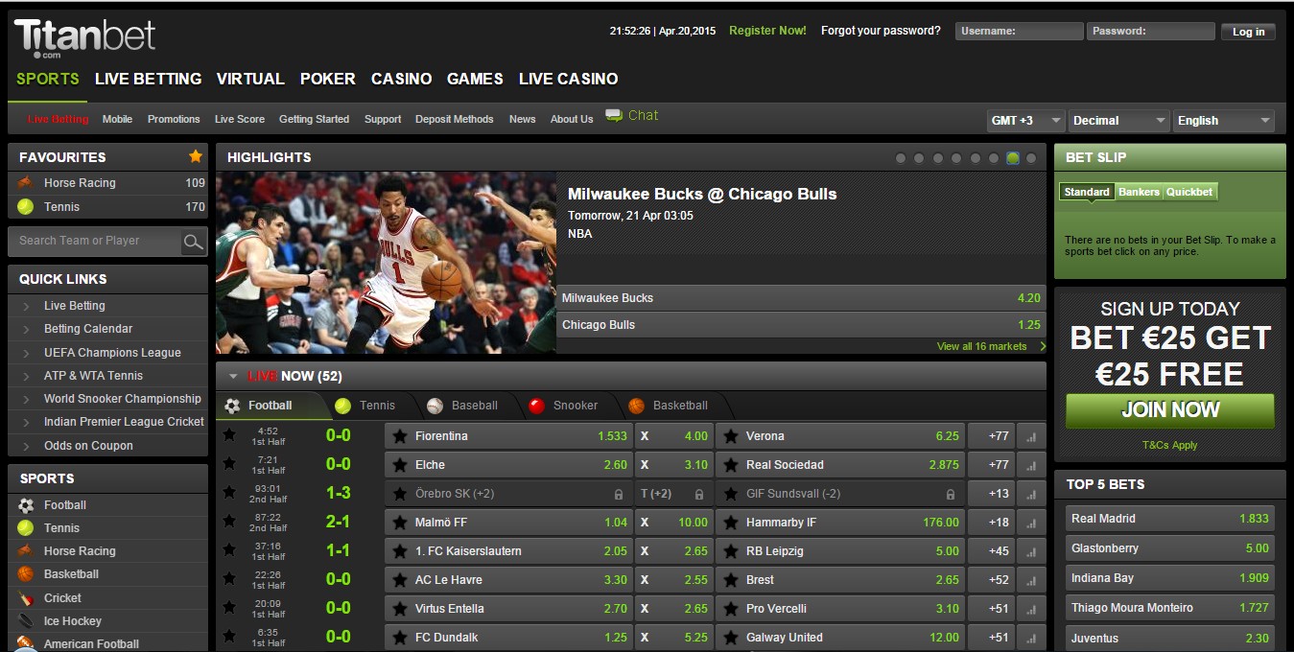The height and width of the screenshot is (652, 1294).
Task: Expand +45 markets for Kaiserslautern match
Action: point(991,551)
